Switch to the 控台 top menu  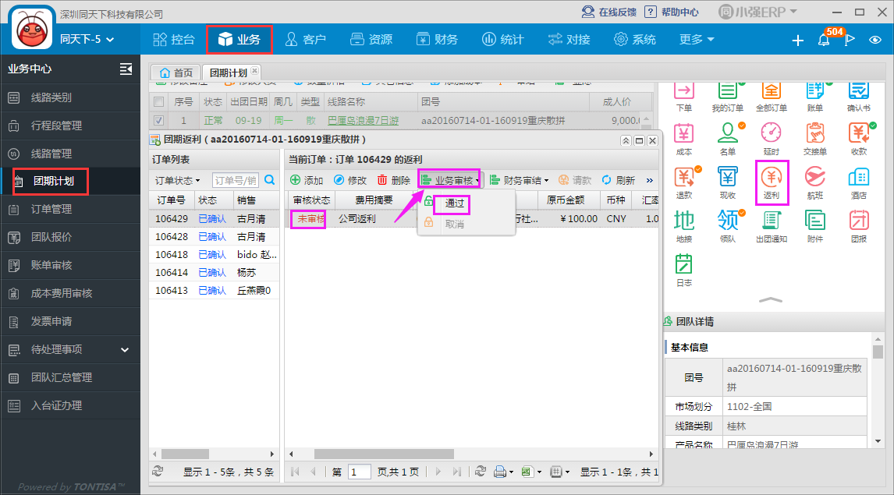[x=174, y=39]
